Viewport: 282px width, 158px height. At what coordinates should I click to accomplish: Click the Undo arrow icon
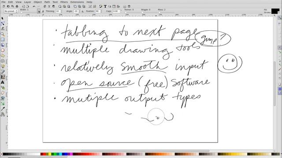[x=34, y=6]
